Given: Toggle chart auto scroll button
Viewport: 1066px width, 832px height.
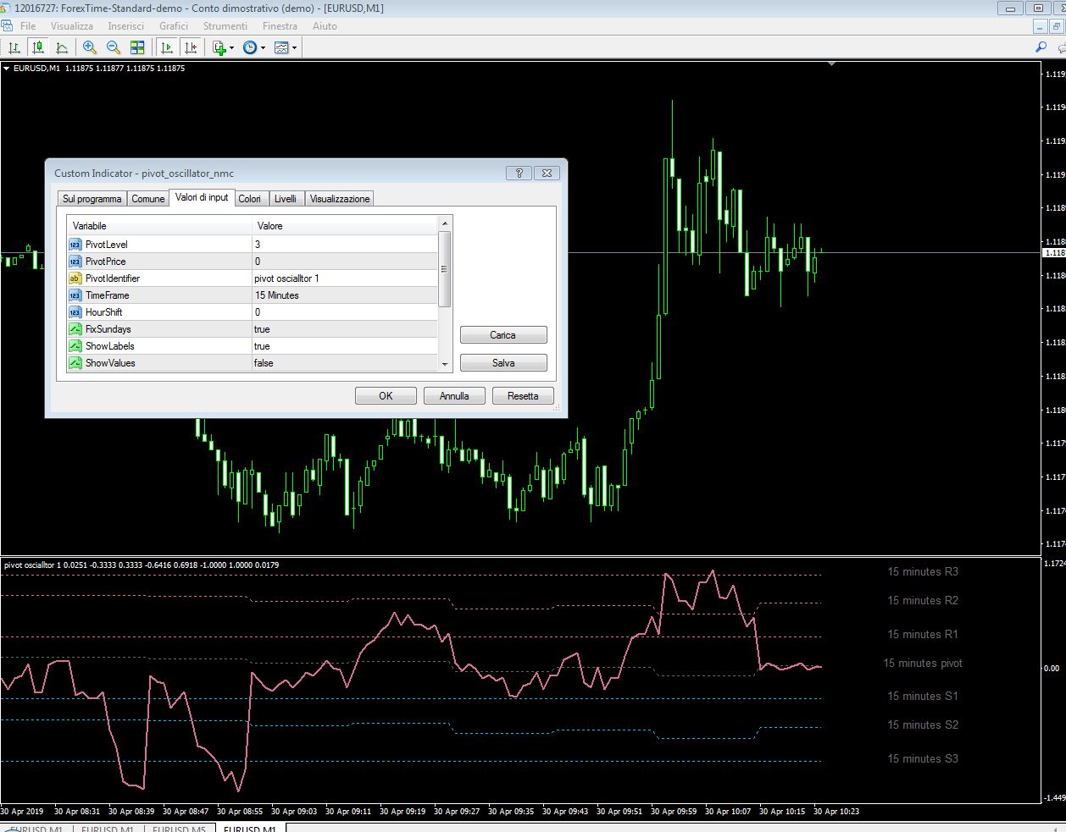Looking at the screenshot, I should point(167,48).
